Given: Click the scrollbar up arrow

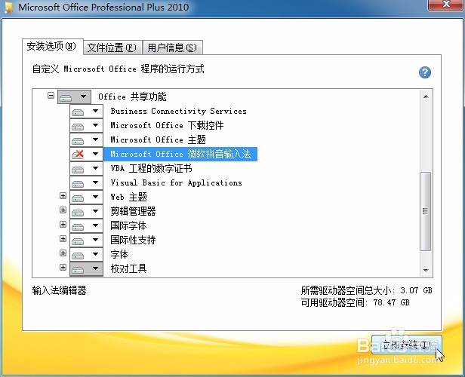Looking at the screenshot, I should (426, 97).
